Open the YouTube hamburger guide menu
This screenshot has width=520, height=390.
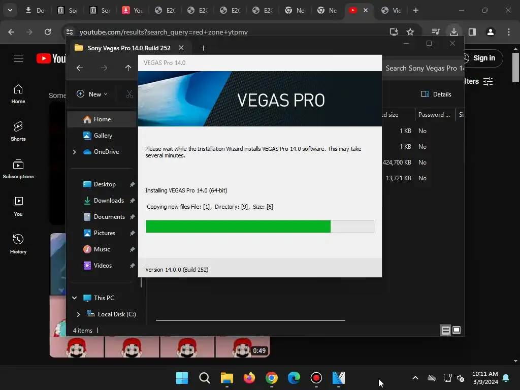pos(18,58)
